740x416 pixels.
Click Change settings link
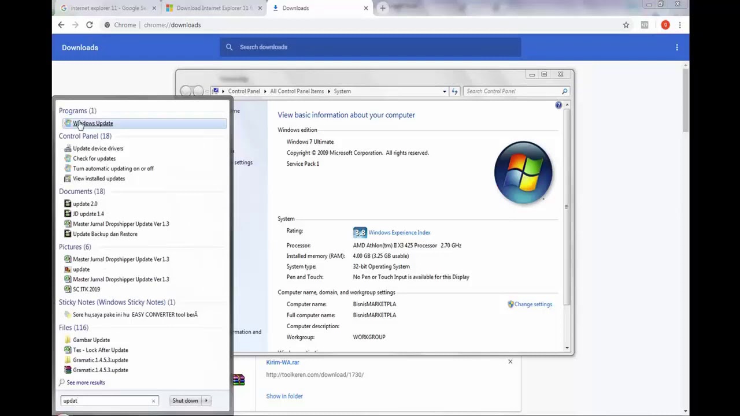533,304
